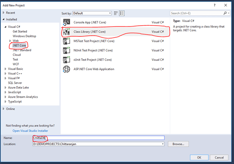This screenshot has height=164, width=234.
Task: Click the Location path field
Action: pos(99,144)
